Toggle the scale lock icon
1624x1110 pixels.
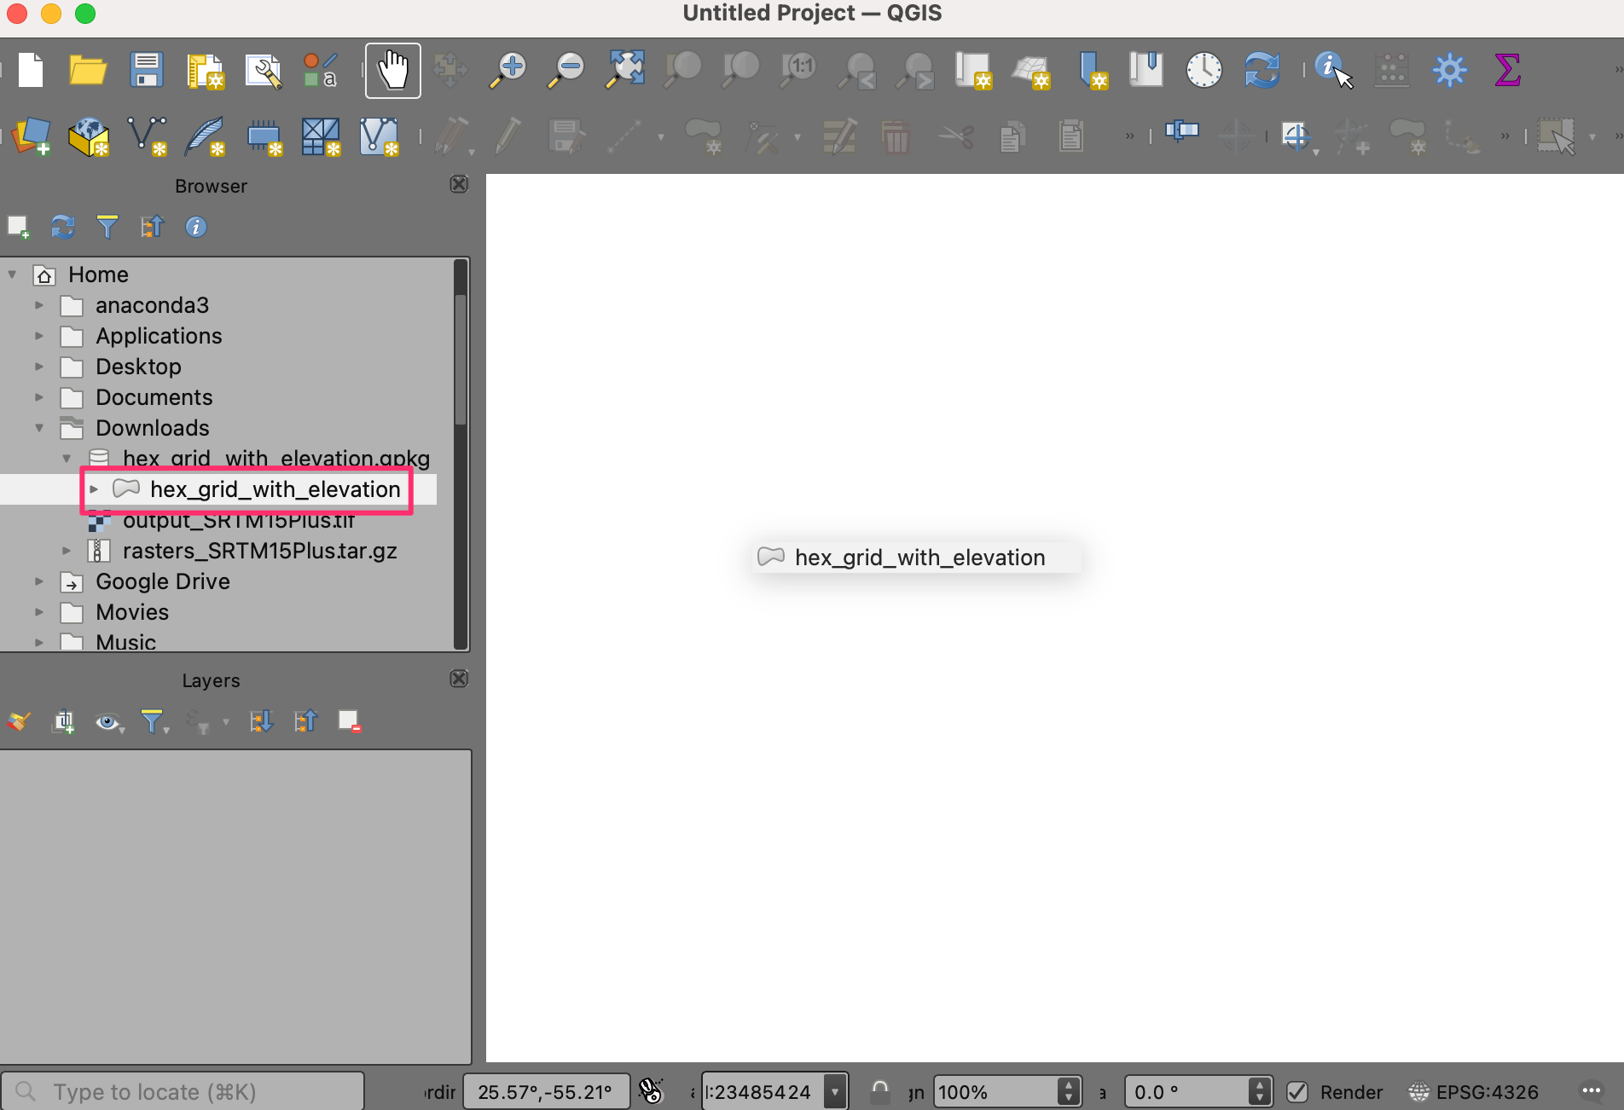click(879, 1091)
